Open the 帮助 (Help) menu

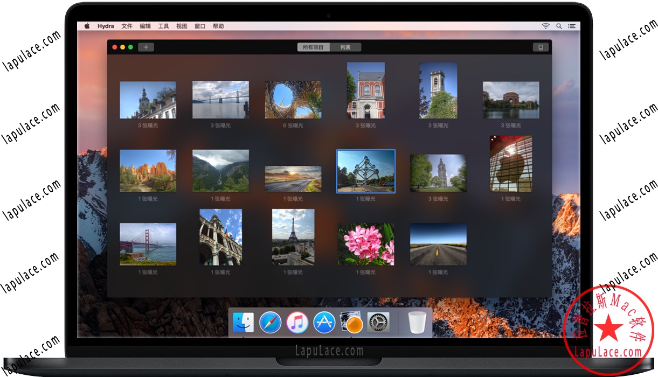point(219,25)
